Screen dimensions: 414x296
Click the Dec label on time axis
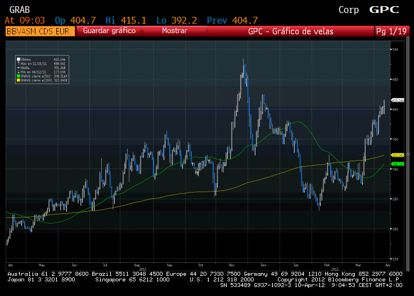[263, 265]
